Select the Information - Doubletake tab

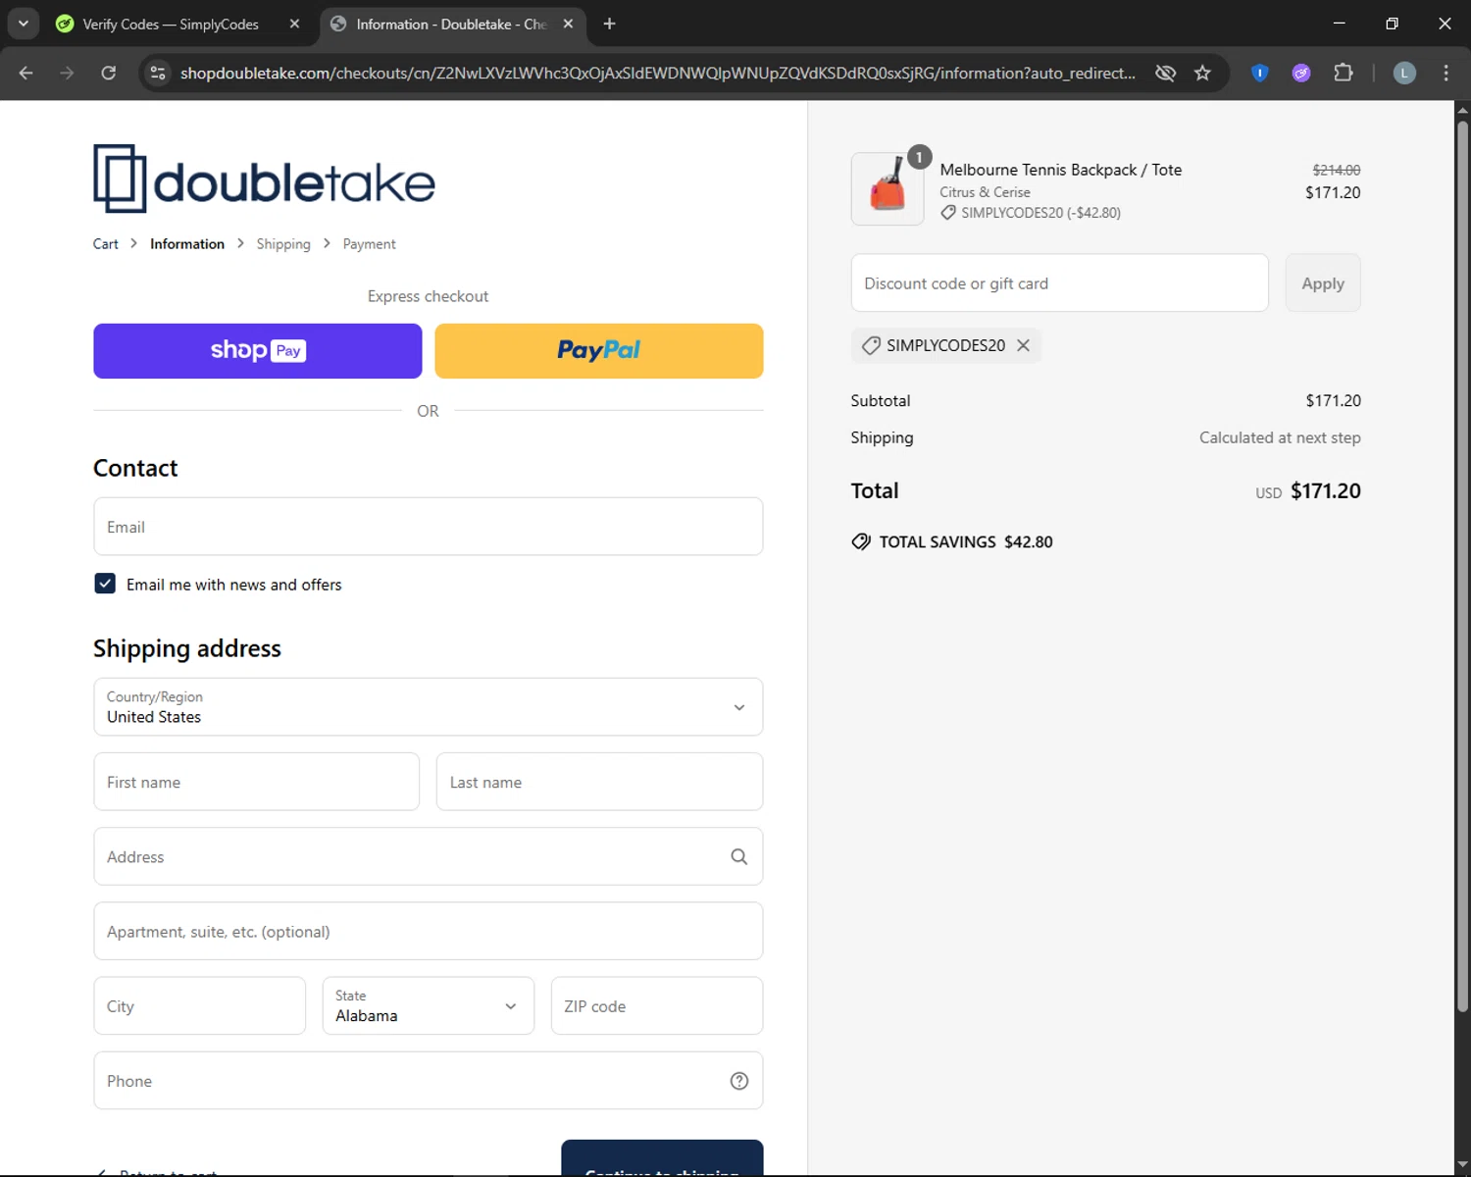pyautogui.click(x=450, y=24)
